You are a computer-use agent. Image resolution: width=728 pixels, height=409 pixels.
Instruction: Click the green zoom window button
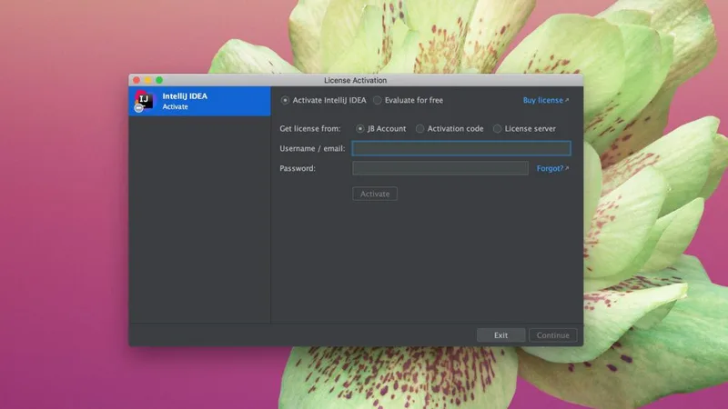coord(160,80)
